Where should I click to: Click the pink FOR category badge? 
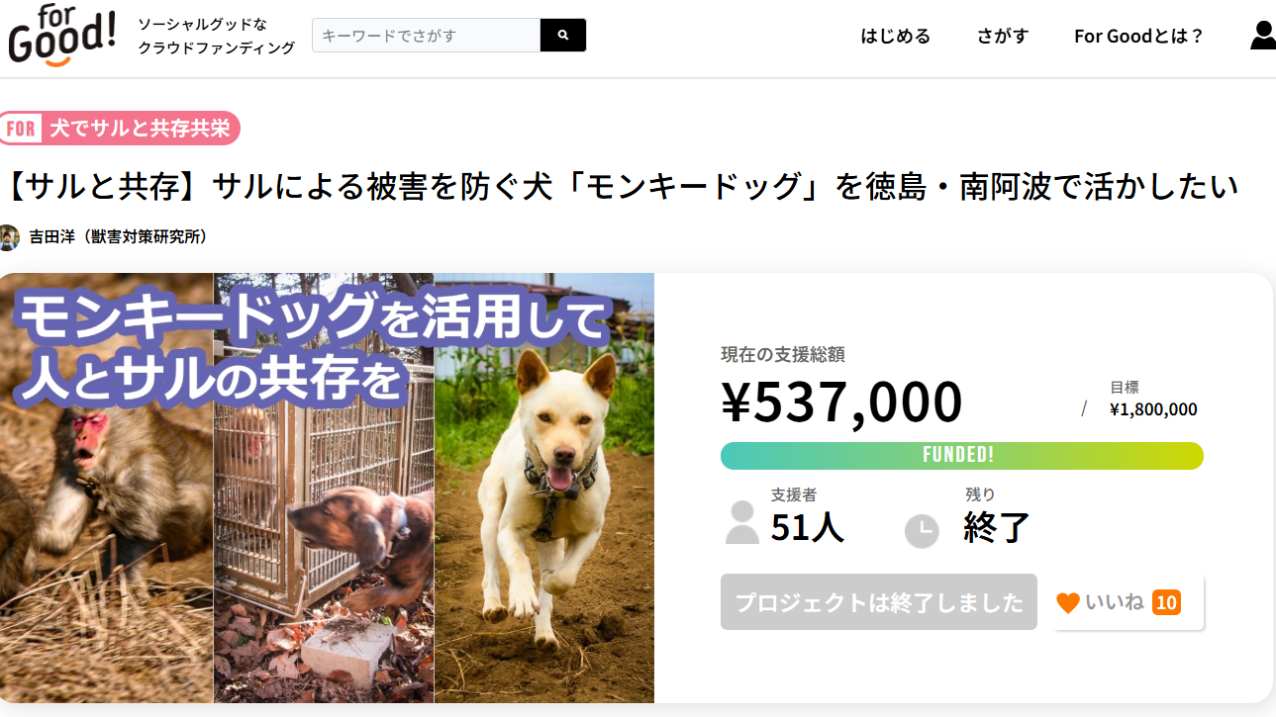[21, 129]
